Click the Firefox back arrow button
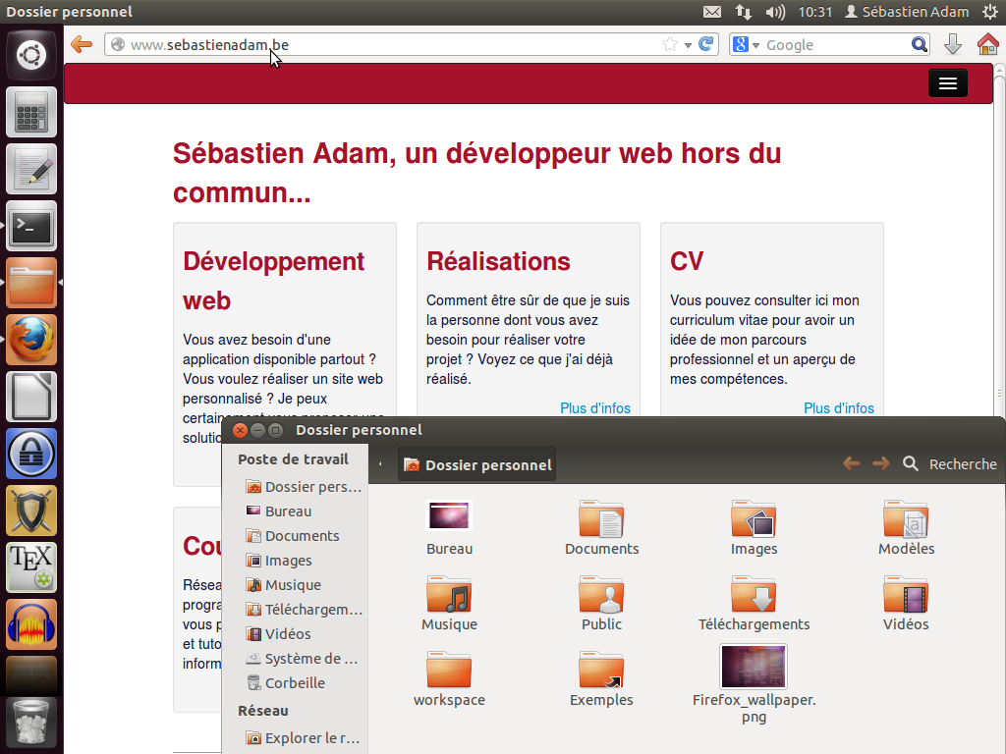 click(82, 44)
